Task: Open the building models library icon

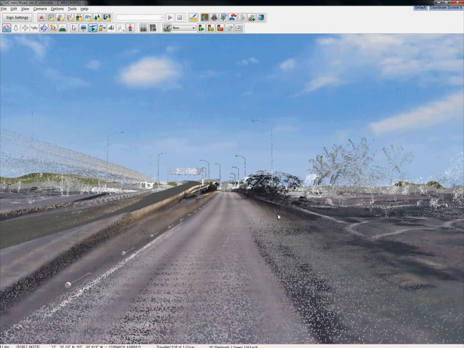Action: click(60, 18)
